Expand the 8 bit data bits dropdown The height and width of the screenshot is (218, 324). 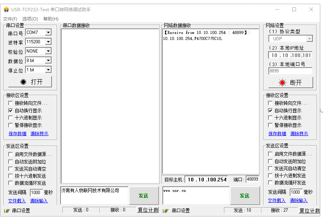click(48, 60)
